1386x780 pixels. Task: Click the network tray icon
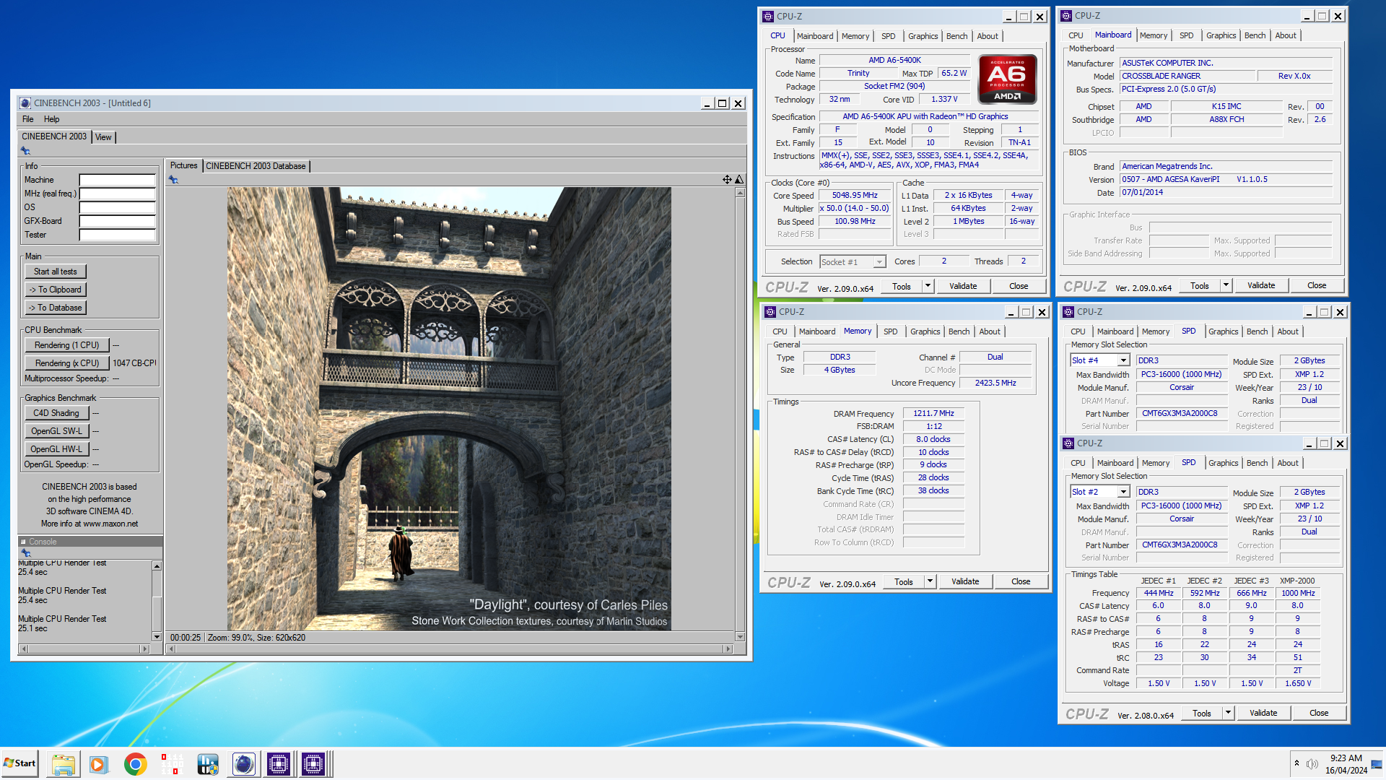1377,763
